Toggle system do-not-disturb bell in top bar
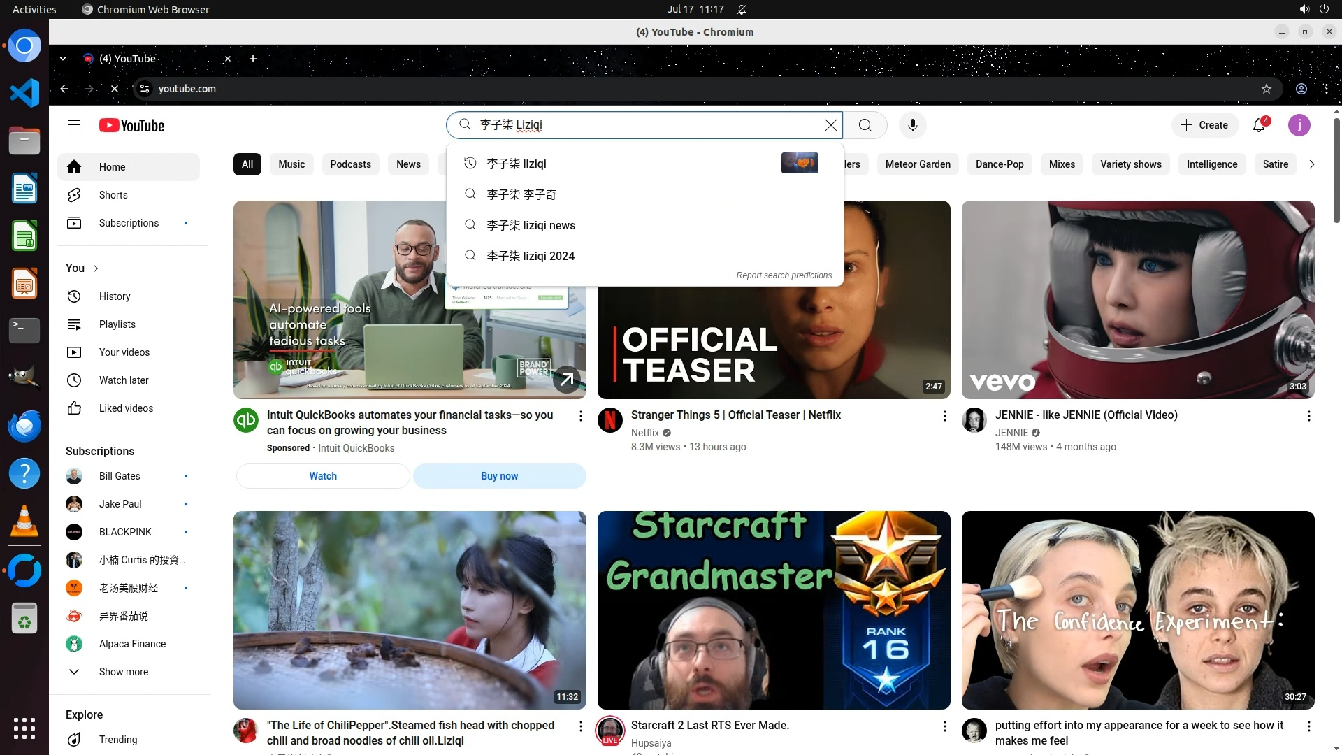This screenshot has width=1342, height=755. tap(742, 9)
